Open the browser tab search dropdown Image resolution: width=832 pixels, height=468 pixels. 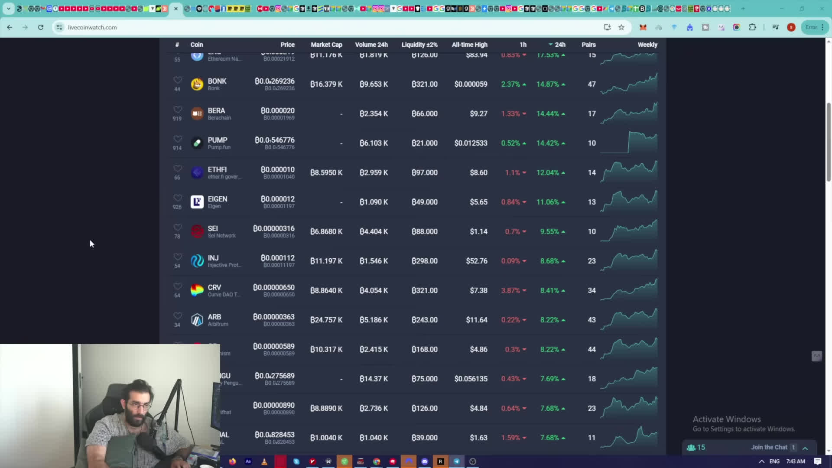coord(8,8)
